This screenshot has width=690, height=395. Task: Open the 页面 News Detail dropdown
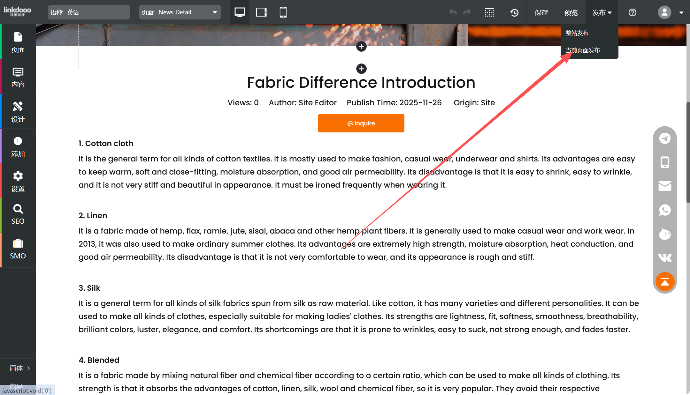tap(180, 12)
